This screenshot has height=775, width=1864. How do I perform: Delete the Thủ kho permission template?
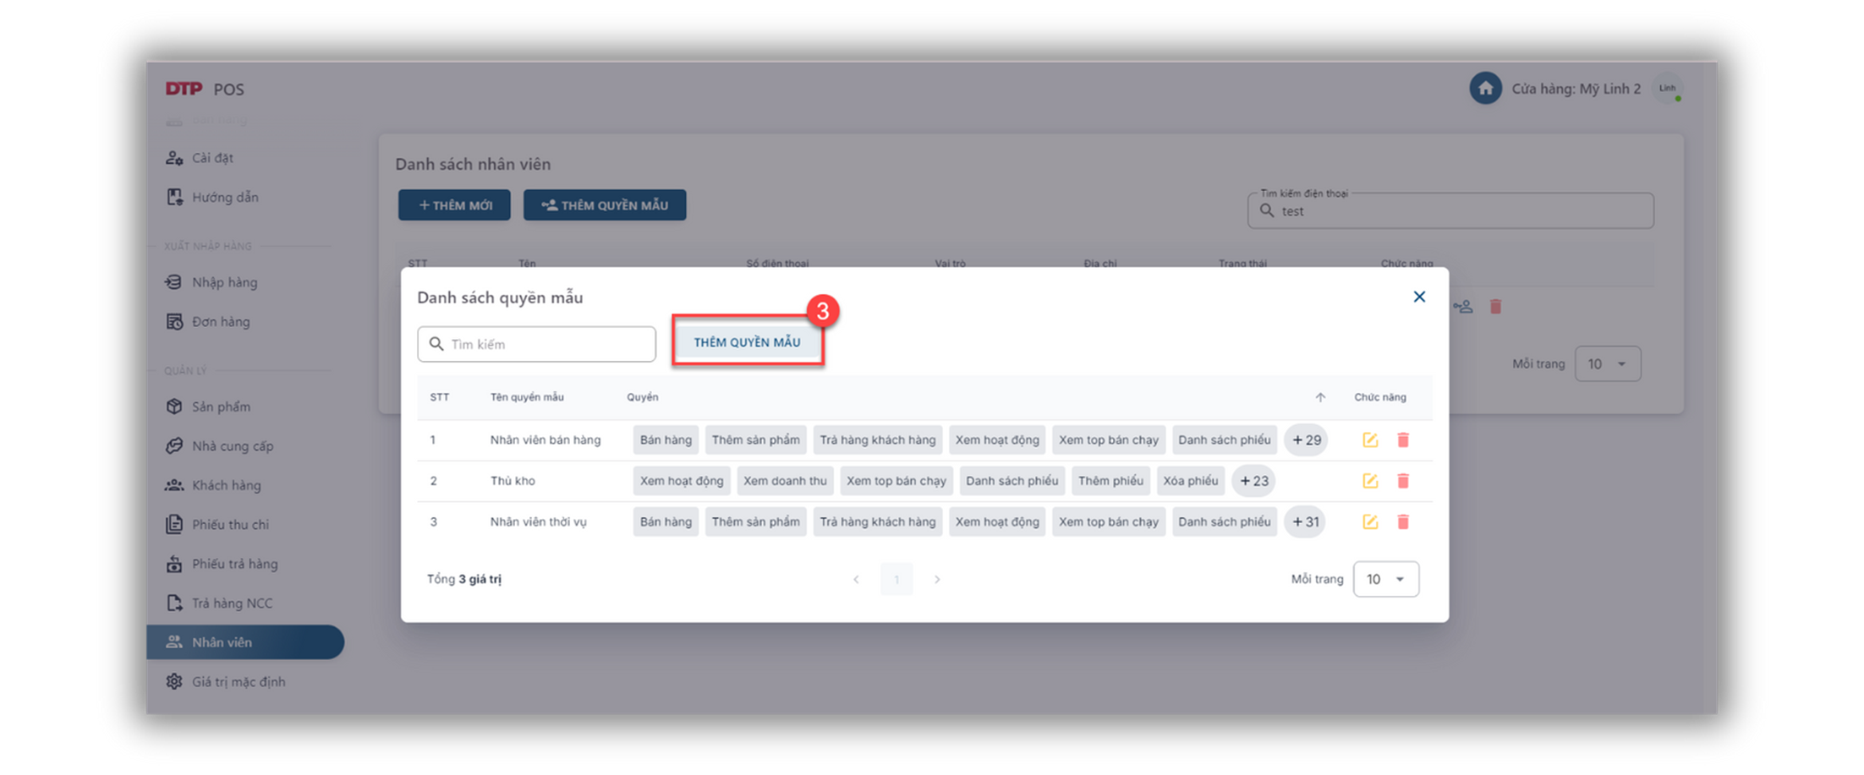(x=1402, y=481)
